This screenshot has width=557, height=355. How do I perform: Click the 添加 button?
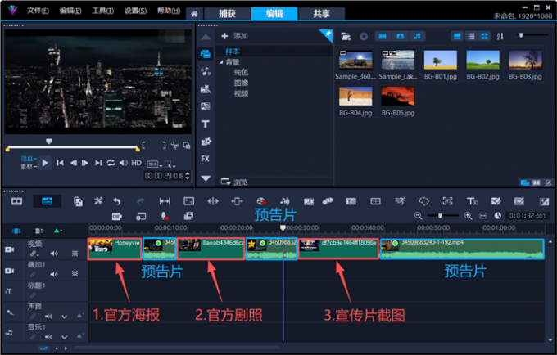234,36
